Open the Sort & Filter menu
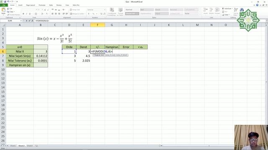268x150 pixels. pyautogui.click(x=236, y=12)
